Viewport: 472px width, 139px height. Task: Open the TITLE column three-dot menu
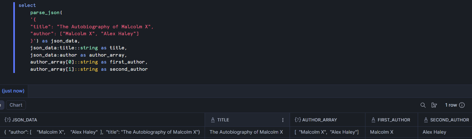pos(283,120)
